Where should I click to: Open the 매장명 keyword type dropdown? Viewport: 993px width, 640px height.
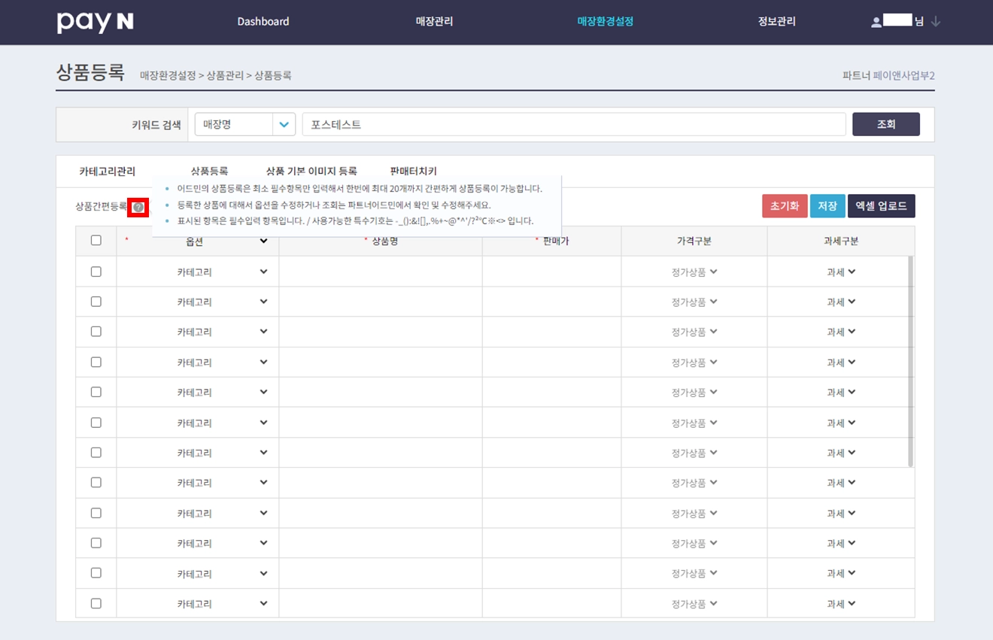244,125
